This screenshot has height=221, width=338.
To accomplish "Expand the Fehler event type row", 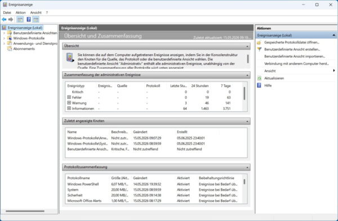I will [x=69, y=97].
